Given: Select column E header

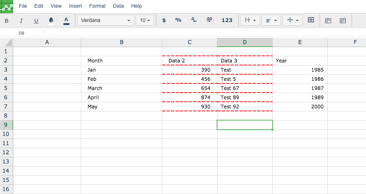Looking at the screenshot, I should click(x=300, y=42).
